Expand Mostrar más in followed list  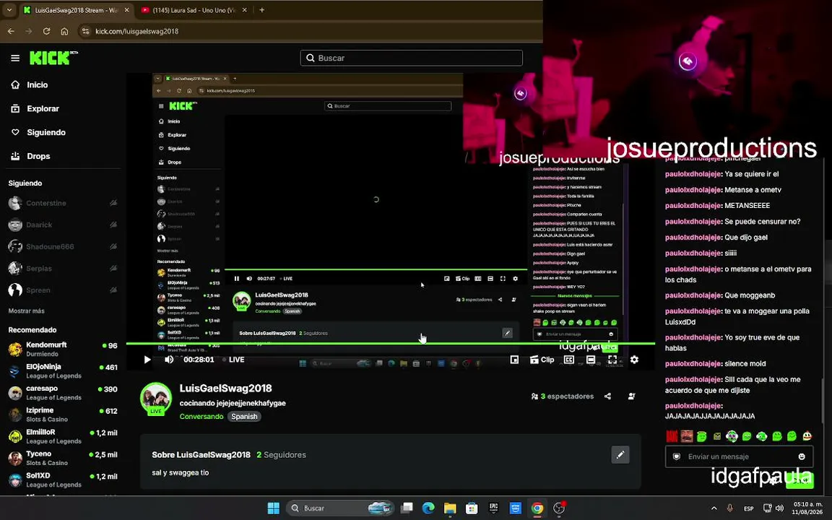pos(27,311)
